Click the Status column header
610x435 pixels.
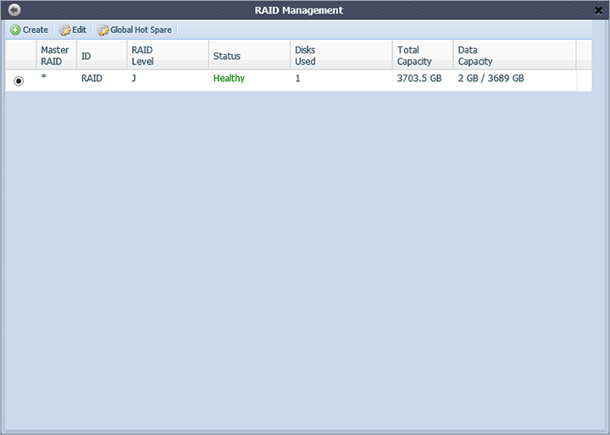pos(227,56)
